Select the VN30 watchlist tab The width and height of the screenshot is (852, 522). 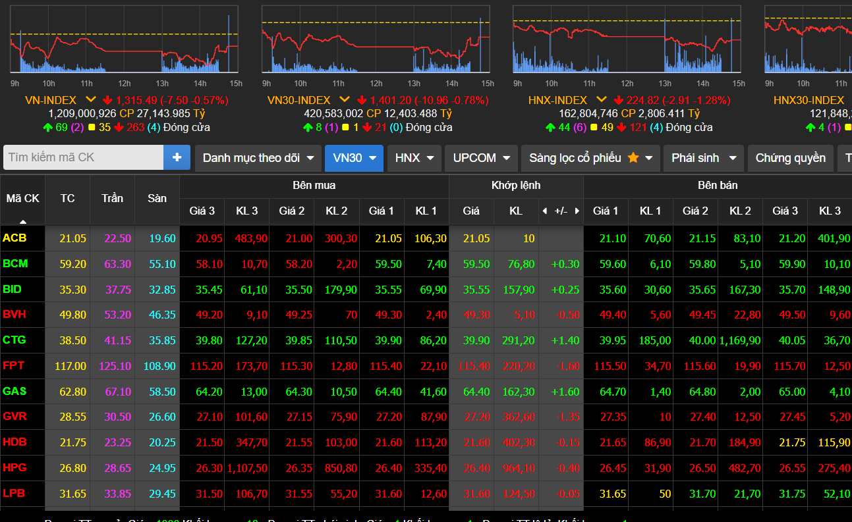click(354, 157)
